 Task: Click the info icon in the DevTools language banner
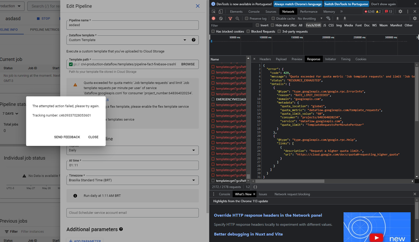pos(213,4)
